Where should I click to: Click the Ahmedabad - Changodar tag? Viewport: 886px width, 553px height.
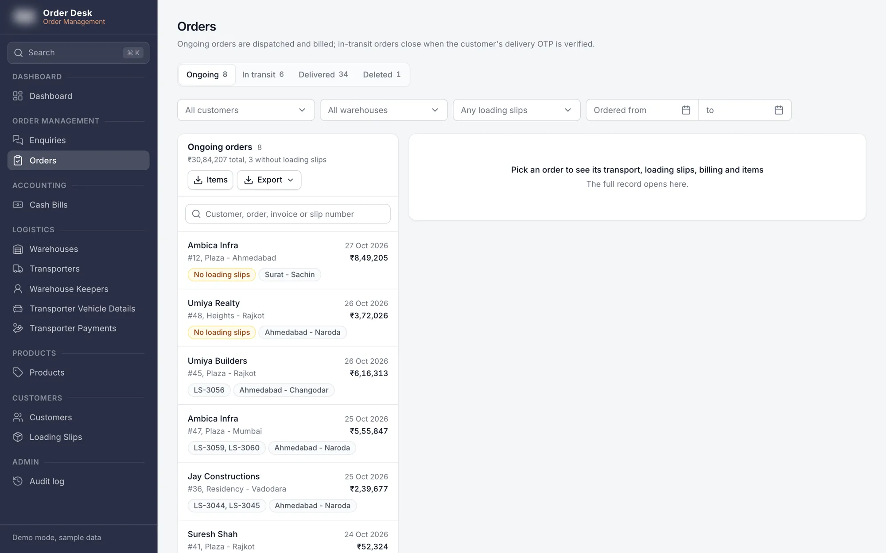click(284, 390)
